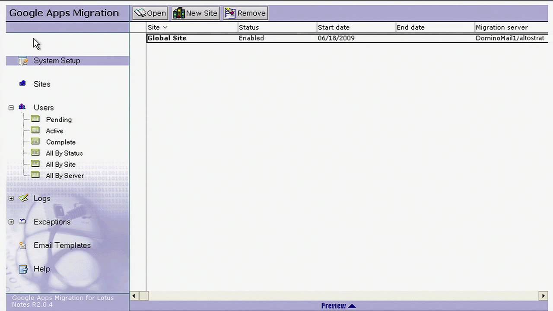Click the Pending view icon

tap(35, 119)
